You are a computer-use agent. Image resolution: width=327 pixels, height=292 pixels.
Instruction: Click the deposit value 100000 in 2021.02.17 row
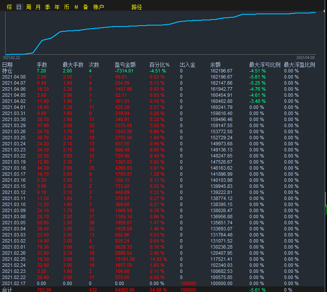tap(188, 283)
